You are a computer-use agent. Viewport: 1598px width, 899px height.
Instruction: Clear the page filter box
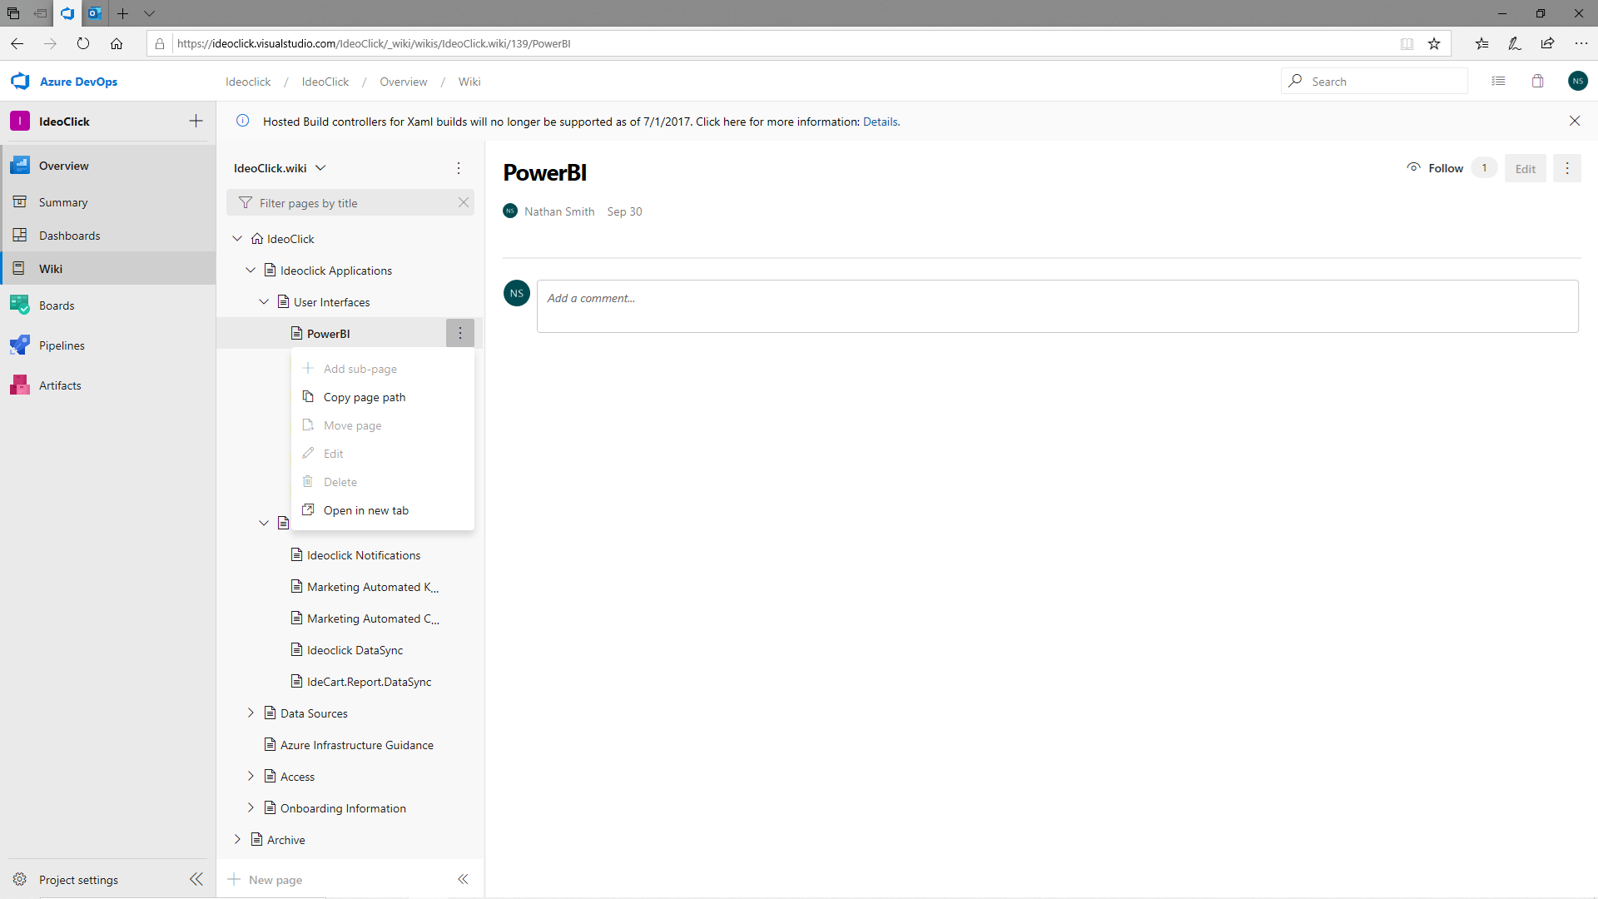coord(464,203)
